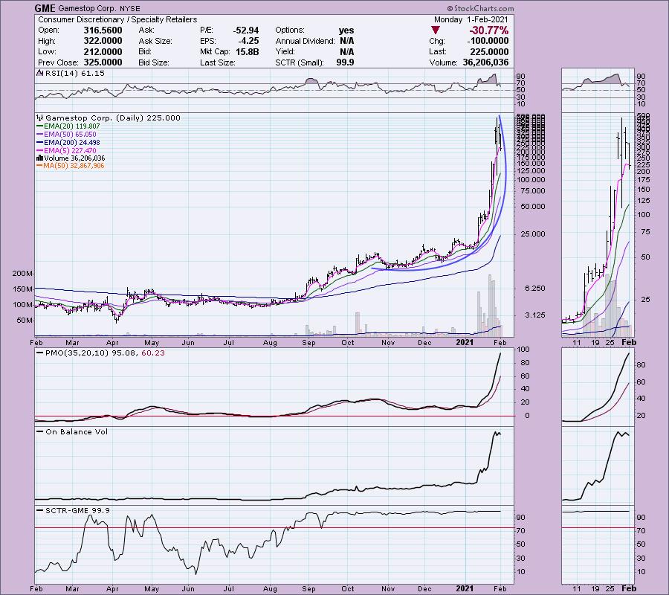Click the orange MA(50) legend line marker
Image resolution: width=669 pixels, height=595 pixels.
point(39,166)
